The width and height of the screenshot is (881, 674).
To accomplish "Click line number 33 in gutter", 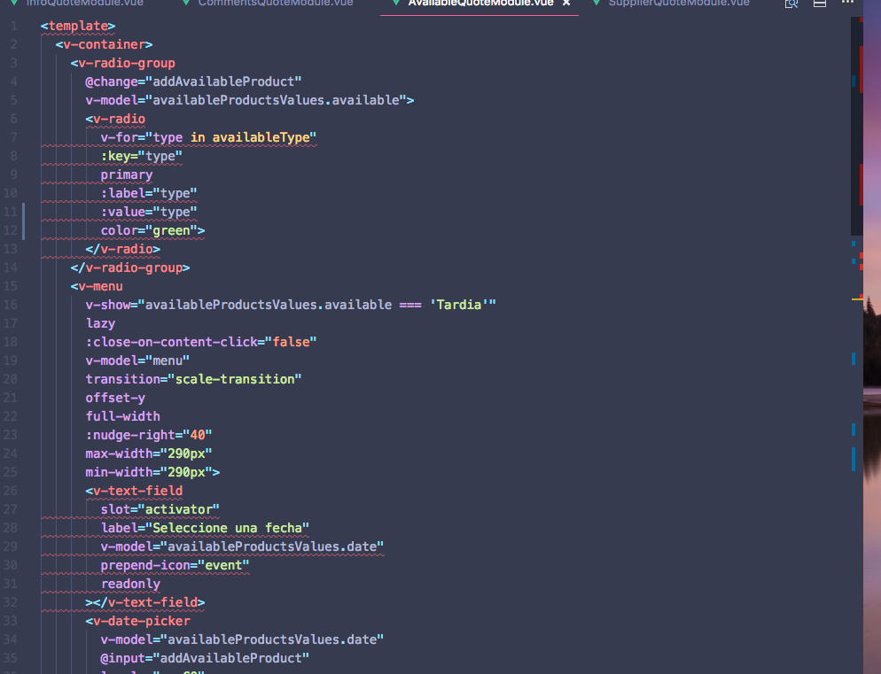I will 11,621.
